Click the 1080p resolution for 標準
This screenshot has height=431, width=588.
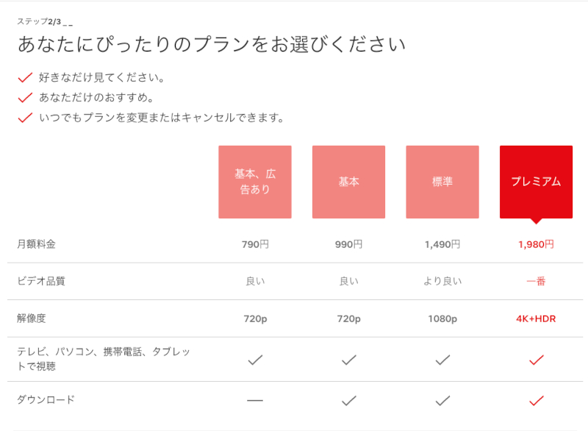pyautogui.click(x=442, y=319)
